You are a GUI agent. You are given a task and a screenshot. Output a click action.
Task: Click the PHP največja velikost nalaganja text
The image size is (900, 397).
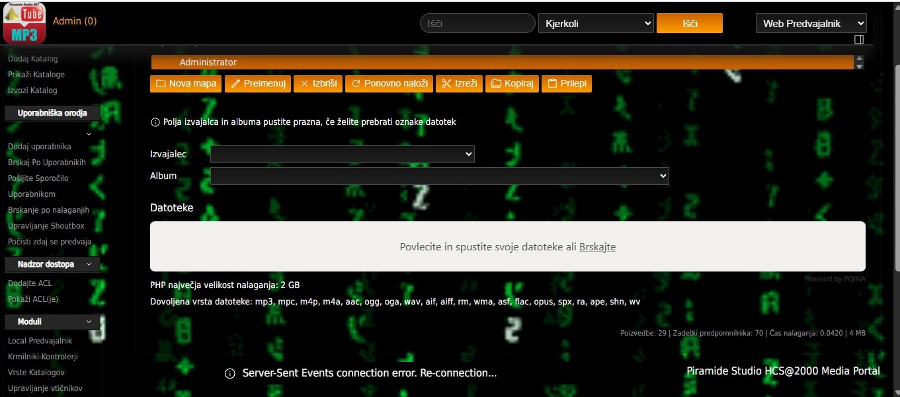(x=225, y=285)
